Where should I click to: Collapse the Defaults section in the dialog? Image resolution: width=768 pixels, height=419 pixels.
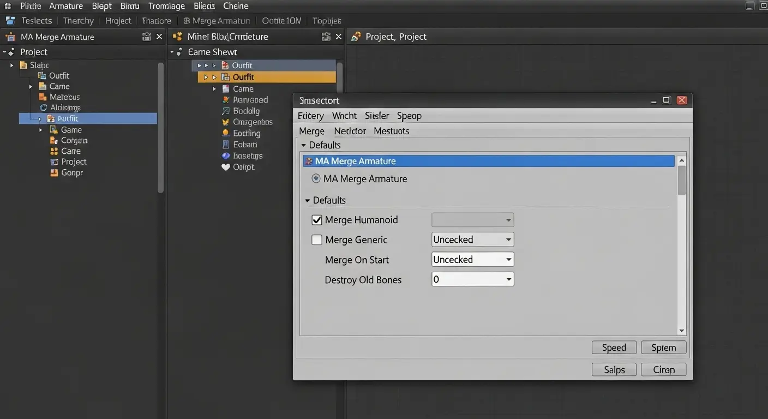pyautogui.click(x=304, y=145)
